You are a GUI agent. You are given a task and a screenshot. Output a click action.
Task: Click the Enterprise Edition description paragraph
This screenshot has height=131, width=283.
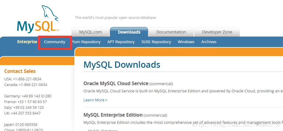[183, 123]
